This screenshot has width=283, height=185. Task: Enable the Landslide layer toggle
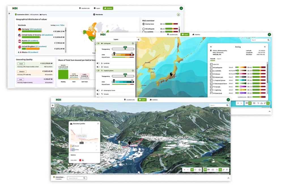coord(98,63)
